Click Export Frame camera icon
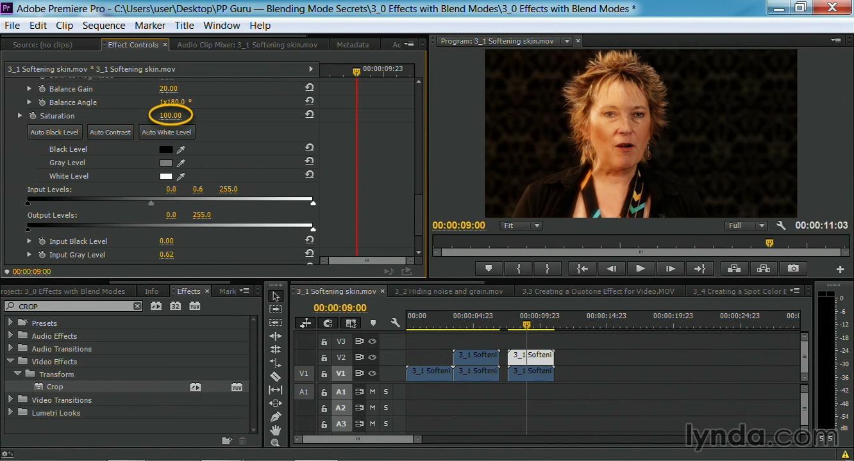Viewport: 854px width, 461px height. [x=793, y=269]
